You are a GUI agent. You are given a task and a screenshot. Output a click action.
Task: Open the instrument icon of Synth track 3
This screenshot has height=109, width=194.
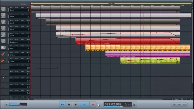click(x=3, y=22)
